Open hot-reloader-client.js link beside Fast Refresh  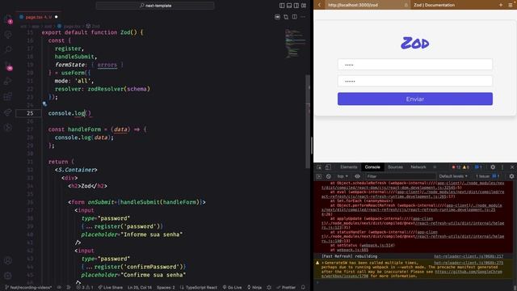point(469,256)
